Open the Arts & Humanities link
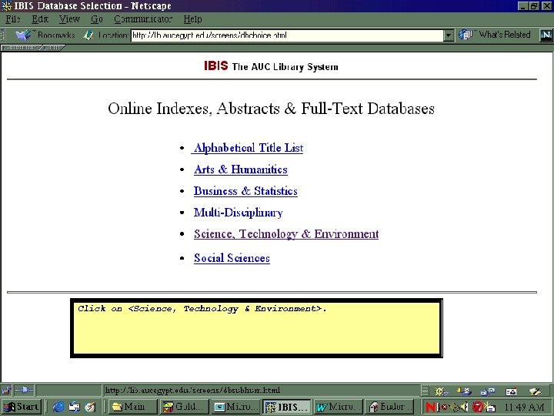The image size is (554, 416). pos(241,169)
